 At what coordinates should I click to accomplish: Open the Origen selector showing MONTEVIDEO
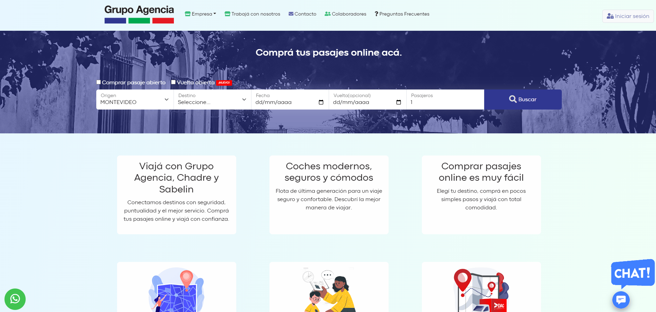click(x=134, y=100)
